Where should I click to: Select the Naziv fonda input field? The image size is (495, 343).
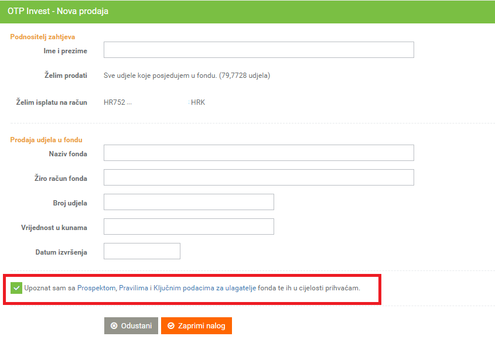click(x=258, y=153)
